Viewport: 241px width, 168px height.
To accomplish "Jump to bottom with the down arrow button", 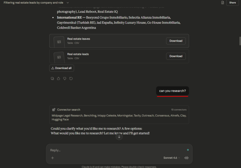I will (x=119, y=137).
